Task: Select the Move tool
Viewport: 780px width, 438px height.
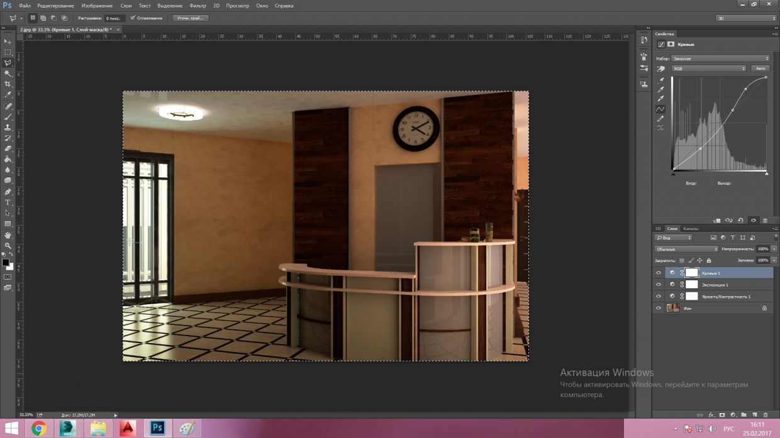Action: [x=8, y=41]
